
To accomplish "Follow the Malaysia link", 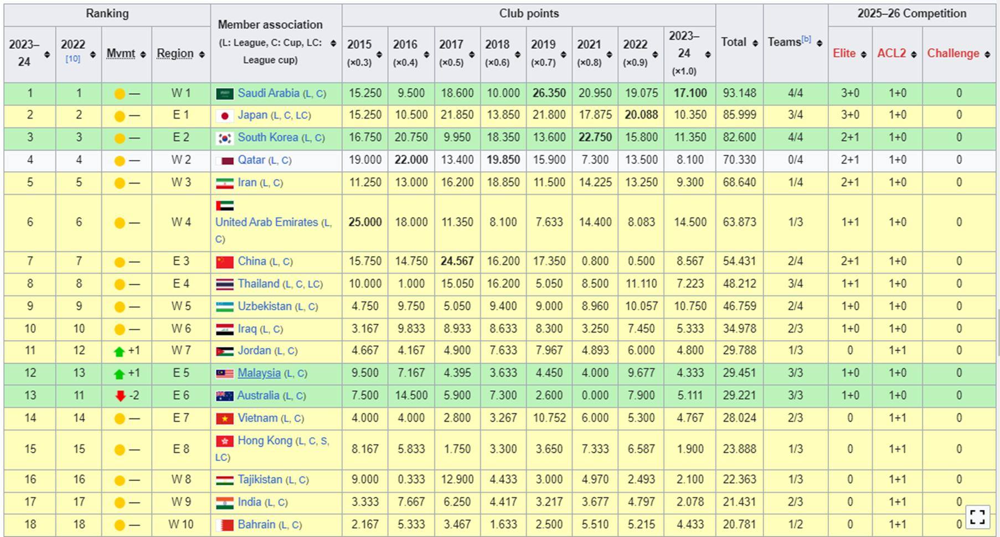I will 259,373.
